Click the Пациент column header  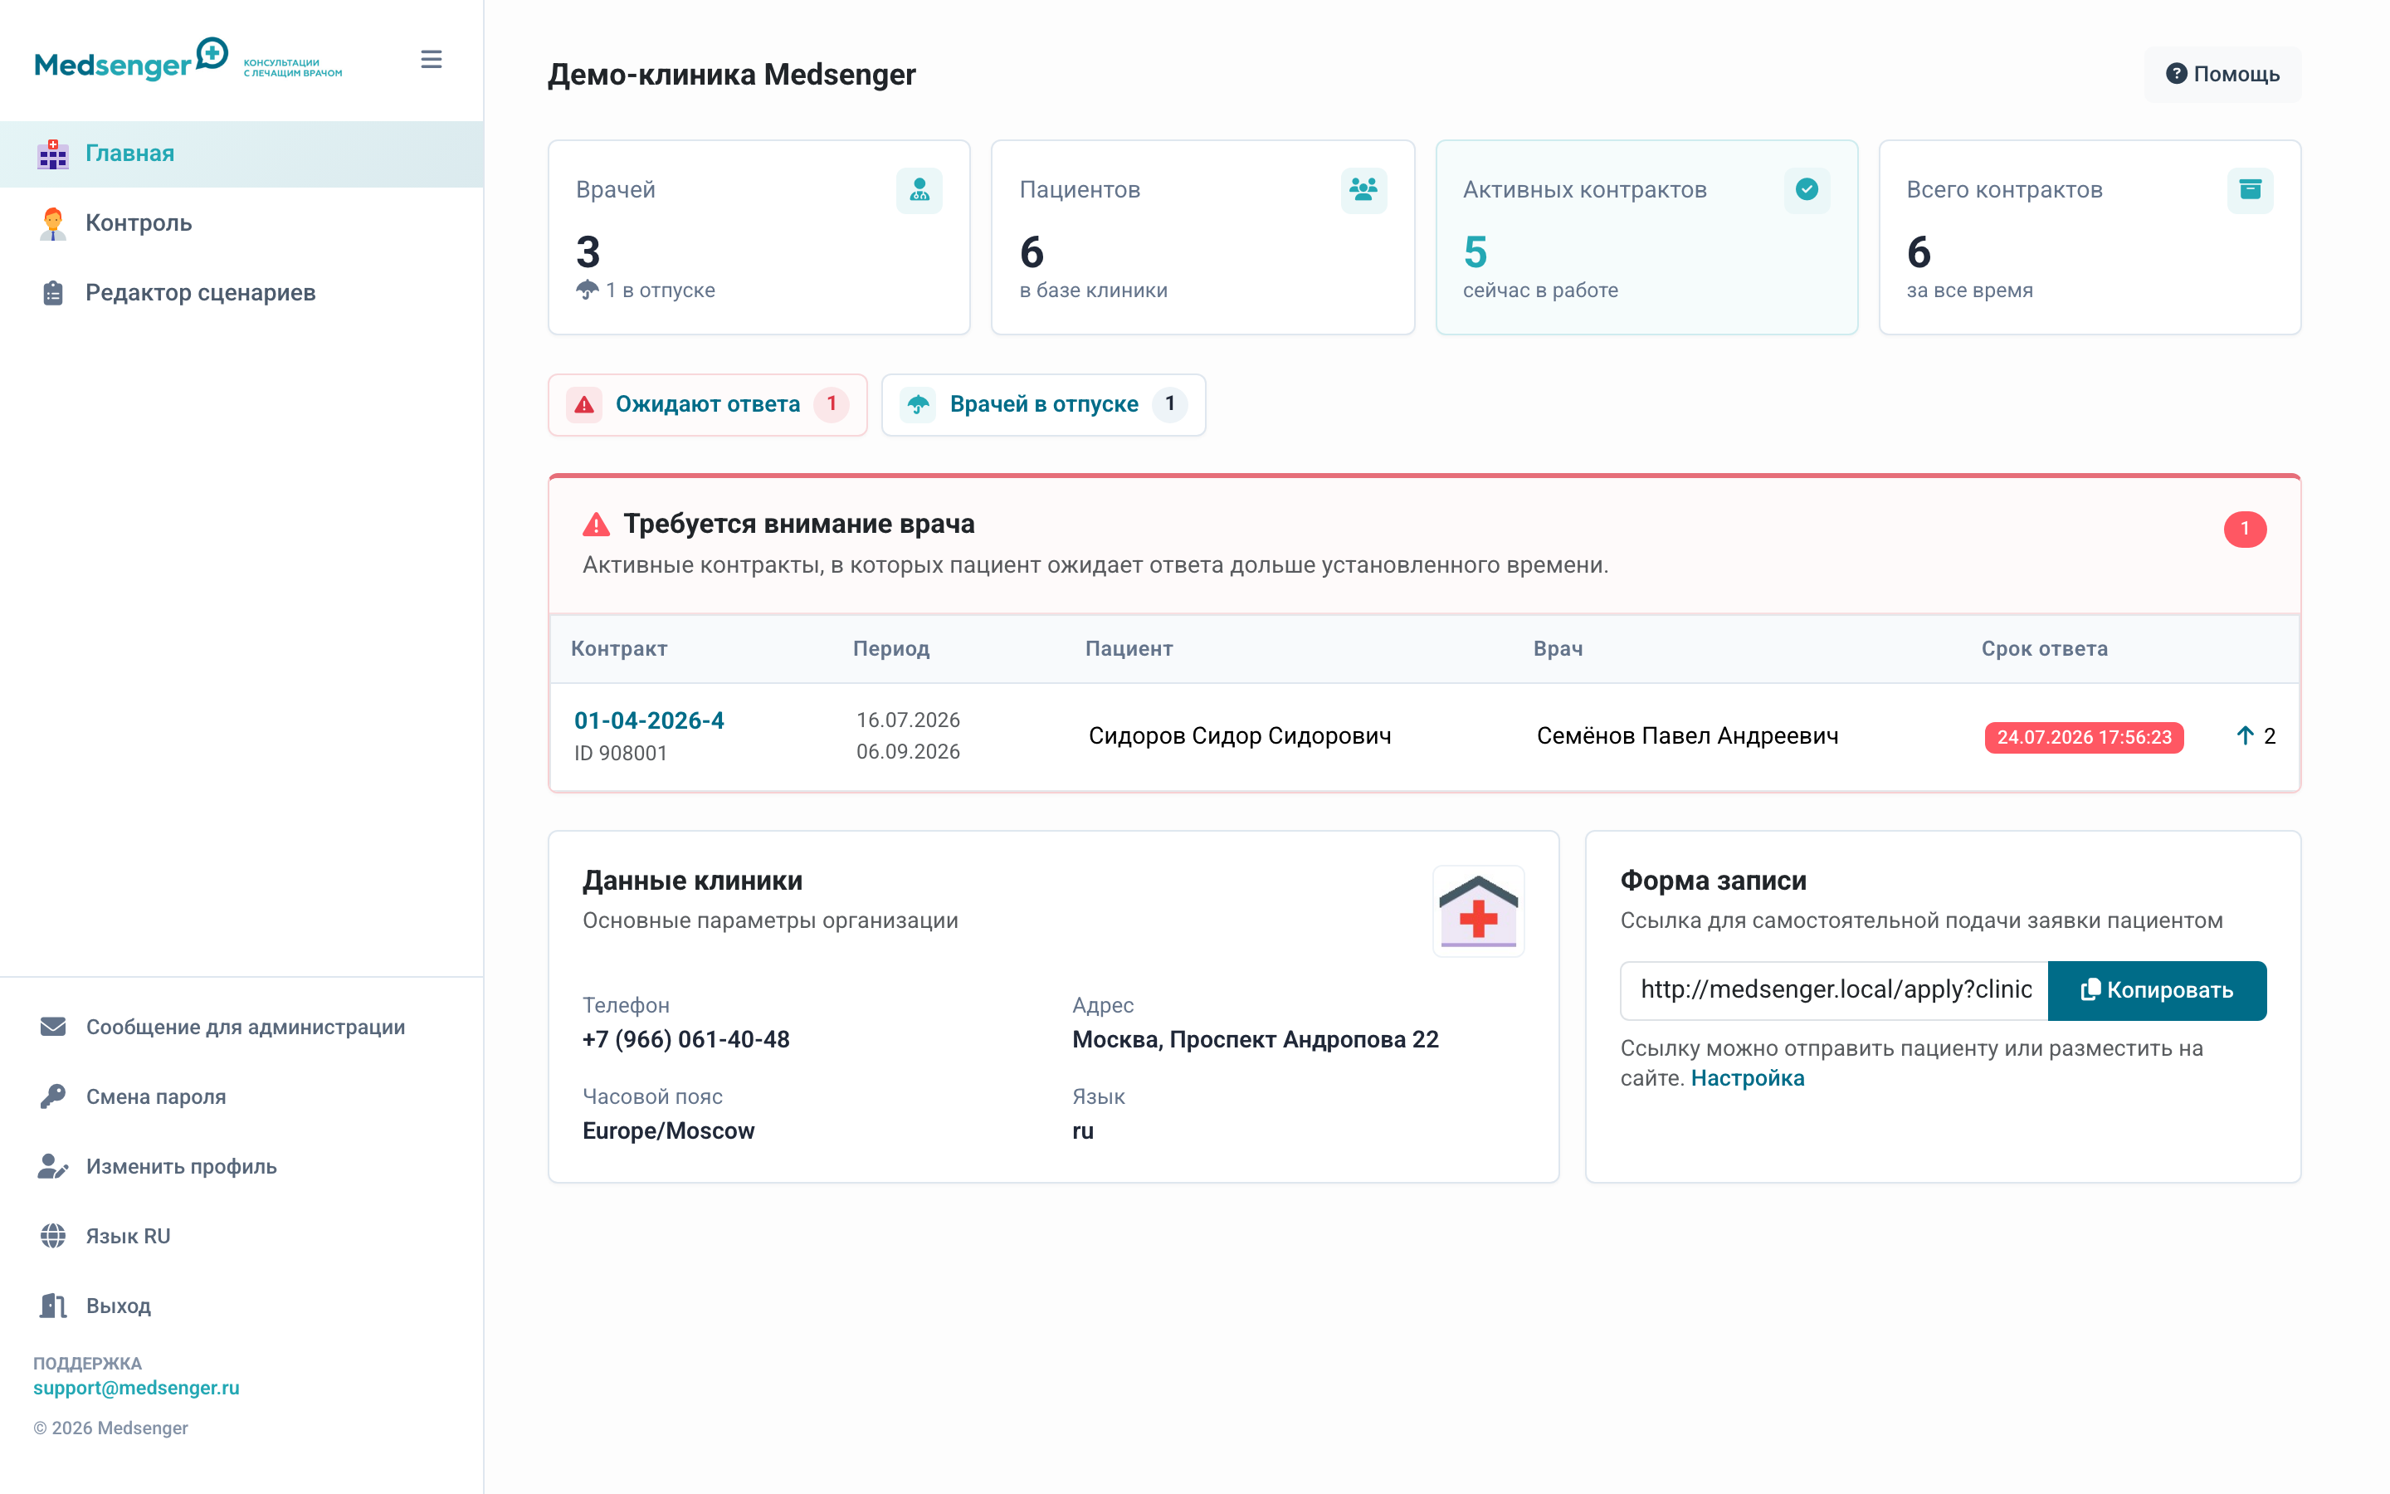1129,649
